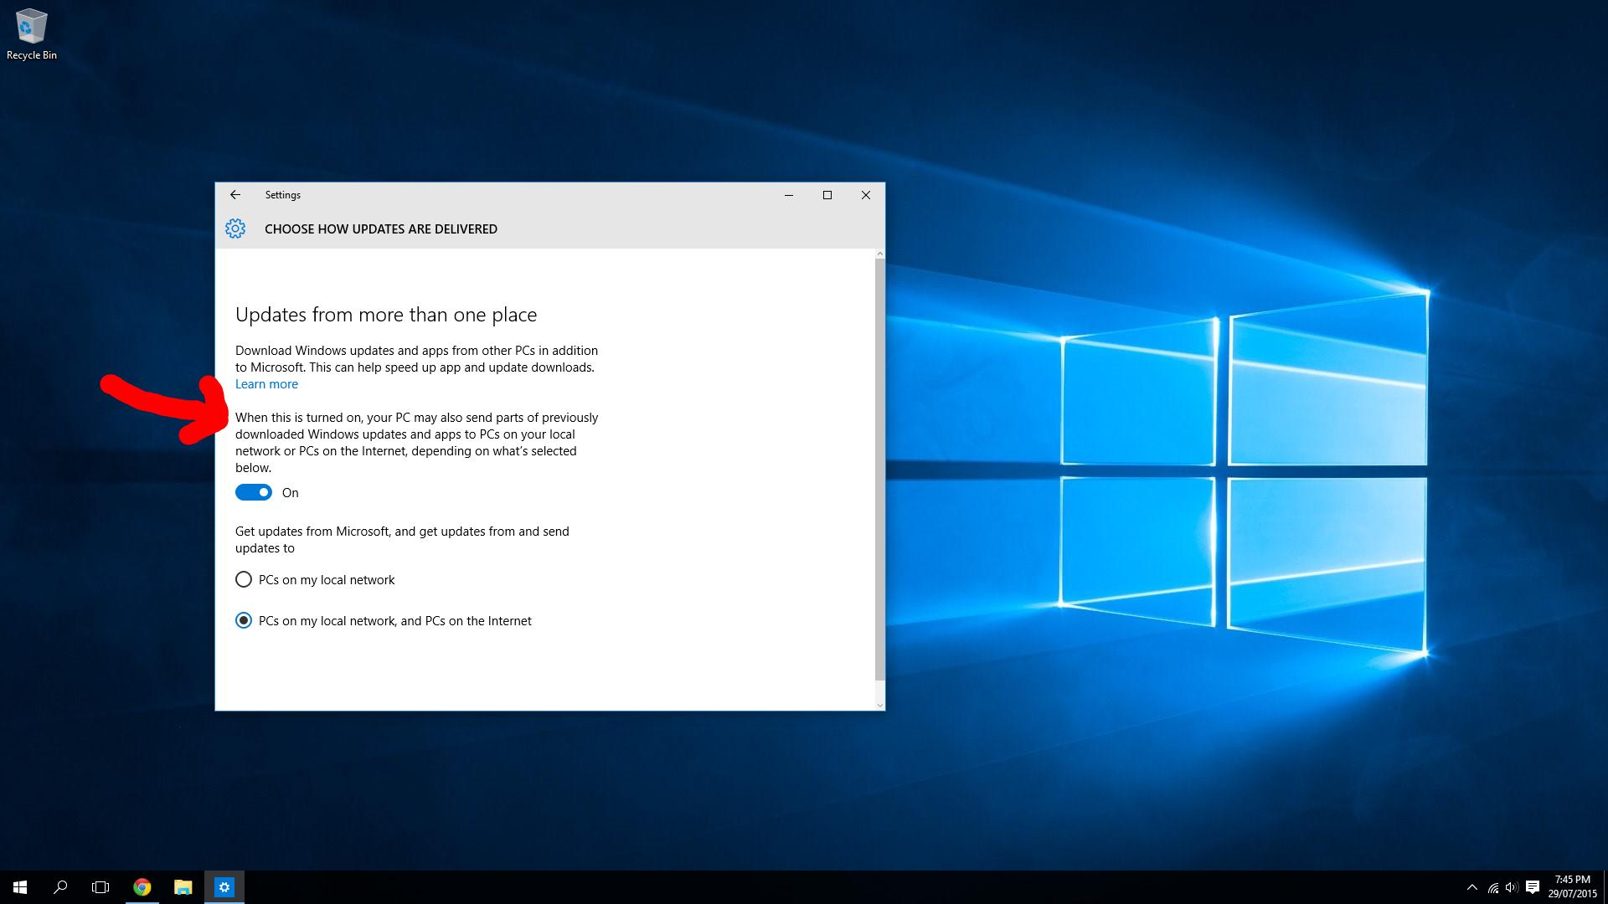Click Learn more hyperlink
The width and height of the screenshot is (1608, 904).
266,383
